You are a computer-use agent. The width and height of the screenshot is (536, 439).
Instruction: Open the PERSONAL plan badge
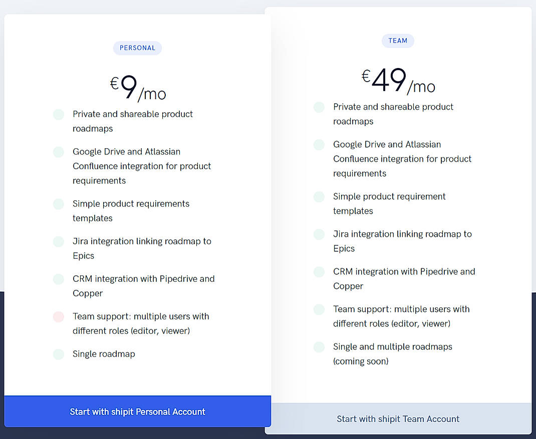coord(137,48)
